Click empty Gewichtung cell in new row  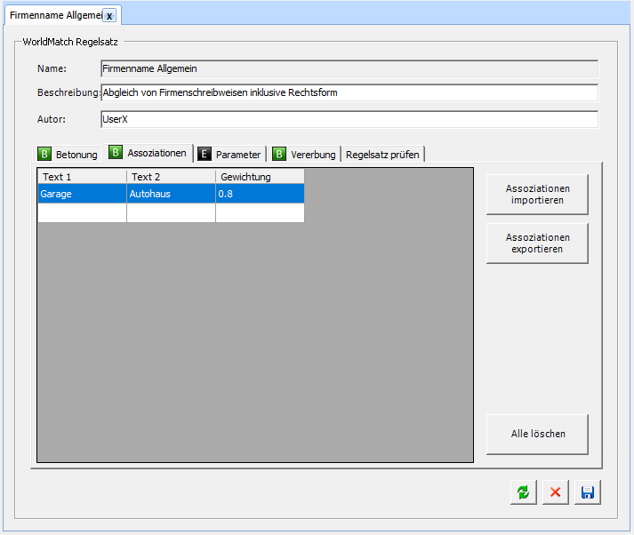(260, 212)
